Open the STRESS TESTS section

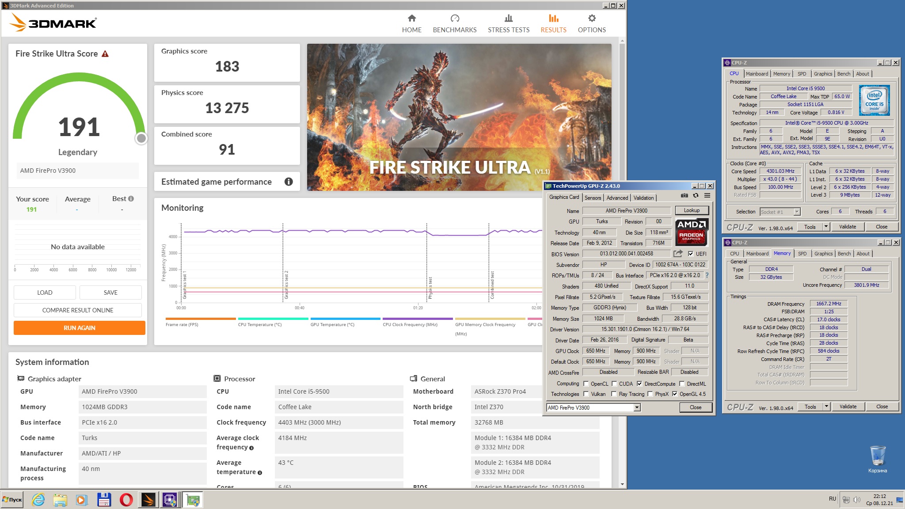[x=509, y=24]
